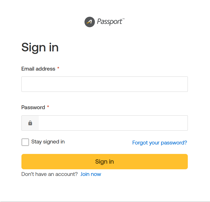Focus the Email address input field
210x202 pixels.
click(105, 84)
